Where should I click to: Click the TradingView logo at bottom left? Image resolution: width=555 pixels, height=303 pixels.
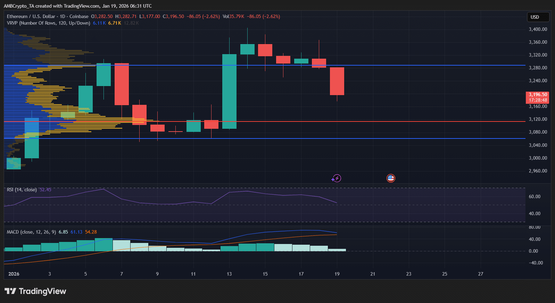(x=35, y=291)
